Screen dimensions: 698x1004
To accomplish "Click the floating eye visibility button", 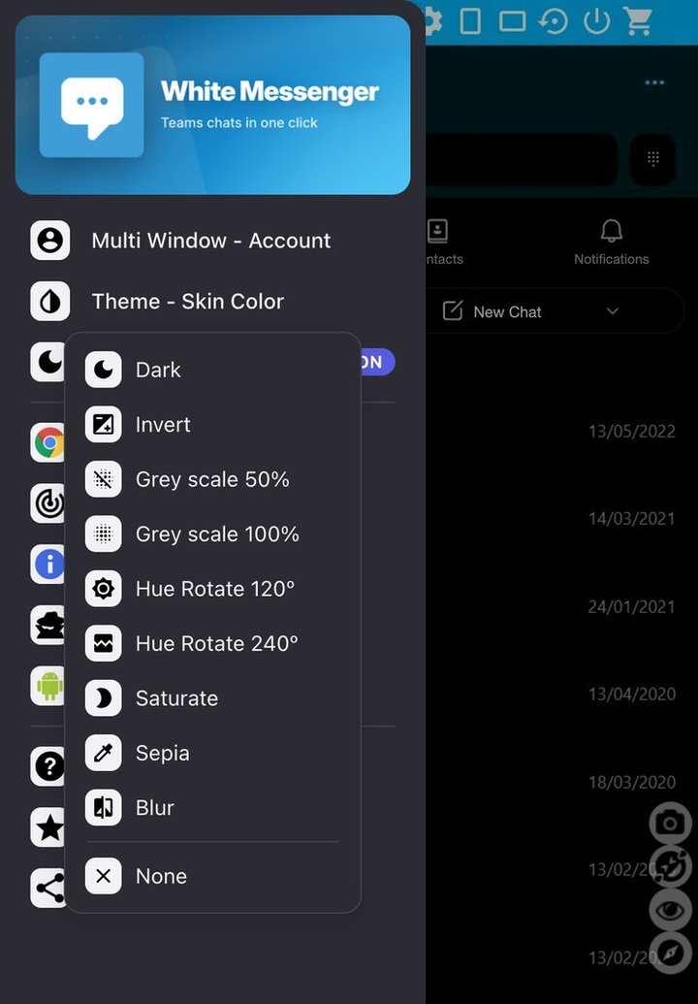I will tap(670, 910).
